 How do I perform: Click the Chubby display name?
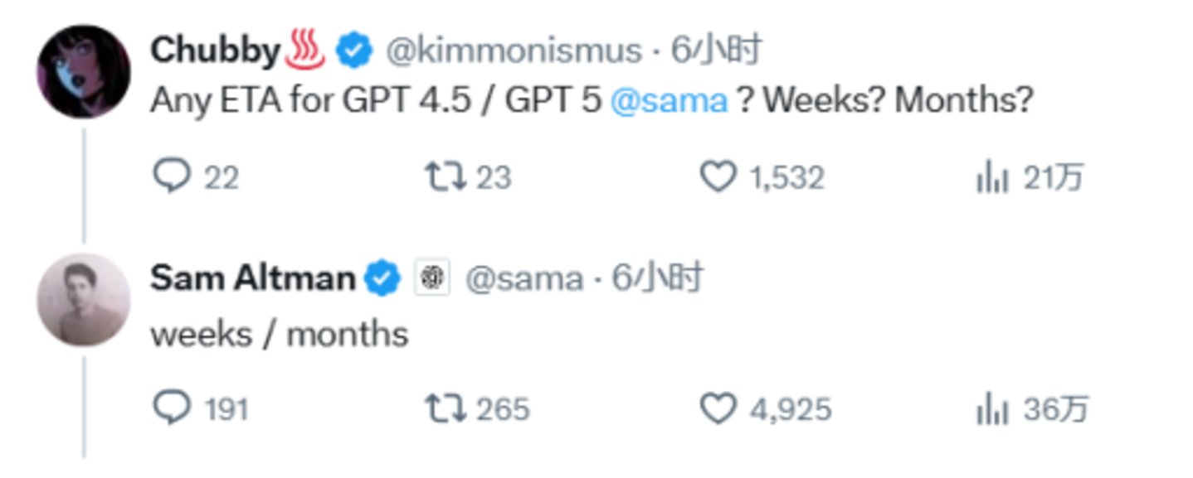click(x=216, y=51)
